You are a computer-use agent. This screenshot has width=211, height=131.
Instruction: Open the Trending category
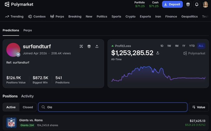[14, 16]
